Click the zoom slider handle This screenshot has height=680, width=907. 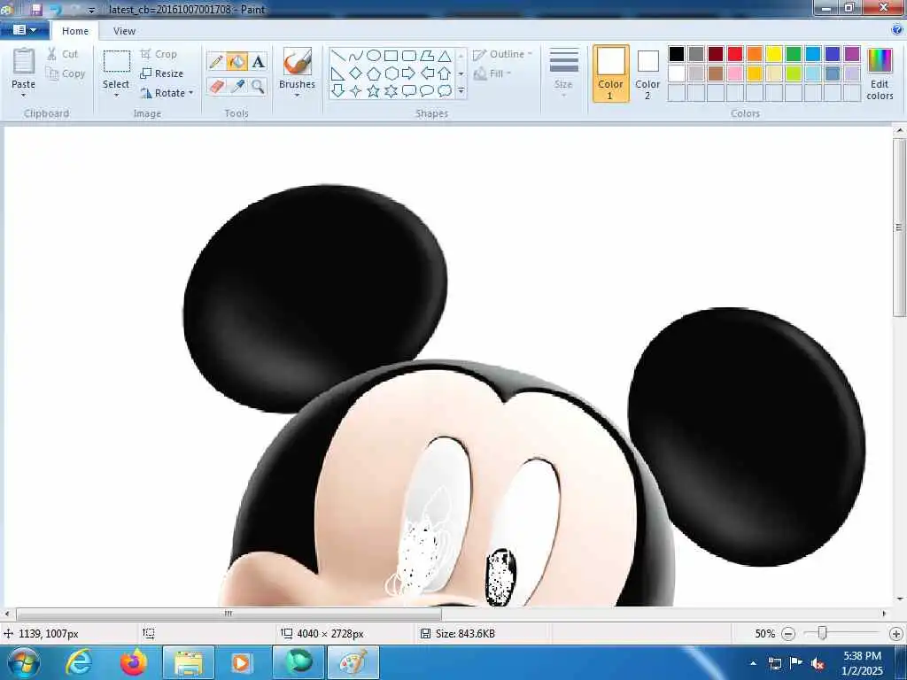point(822,634)
